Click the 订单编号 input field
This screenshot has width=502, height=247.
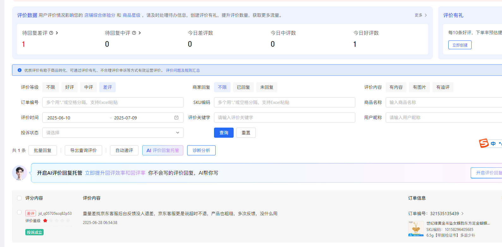click(113, 102)
